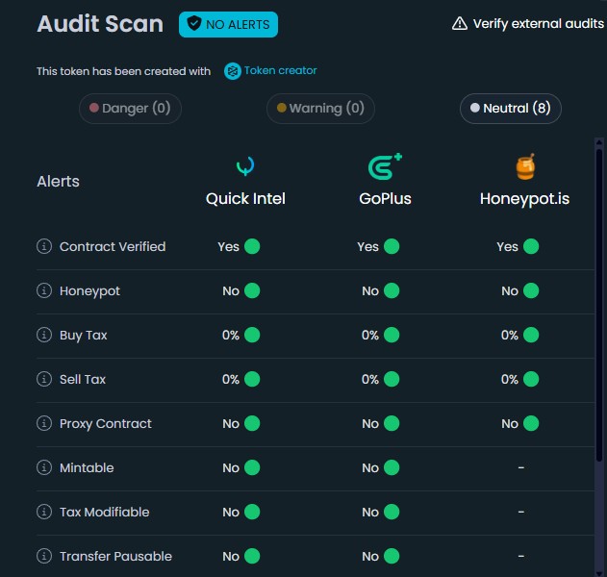Click the Proxy Contract row label

click(x=106, y=424)
